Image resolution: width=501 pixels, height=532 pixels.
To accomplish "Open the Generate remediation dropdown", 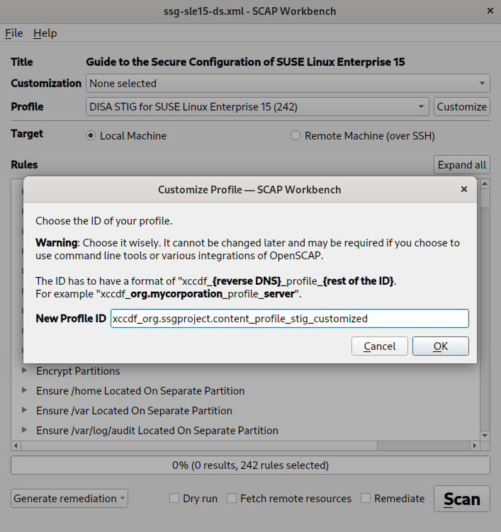I will click(69, 498).
